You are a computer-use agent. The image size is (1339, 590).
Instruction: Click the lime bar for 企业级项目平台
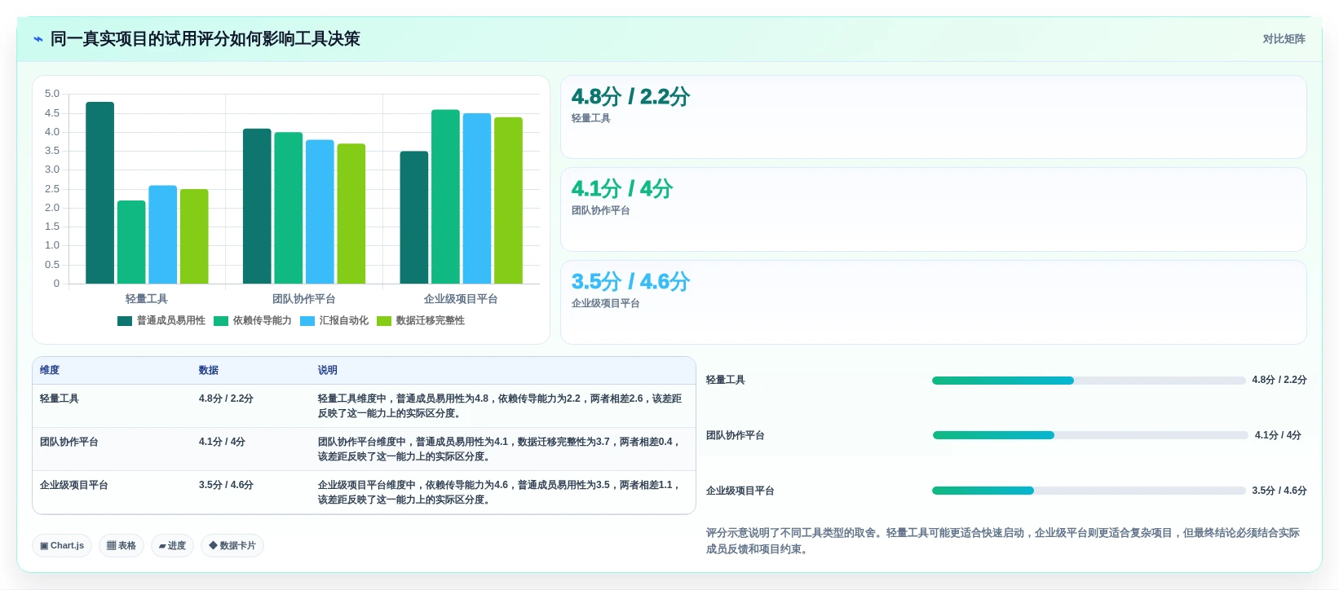[508, 200]
